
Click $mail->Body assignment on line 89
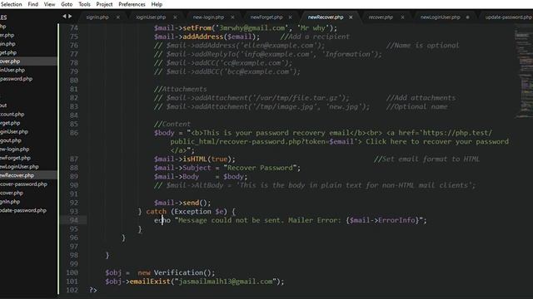tap(201, 177)
